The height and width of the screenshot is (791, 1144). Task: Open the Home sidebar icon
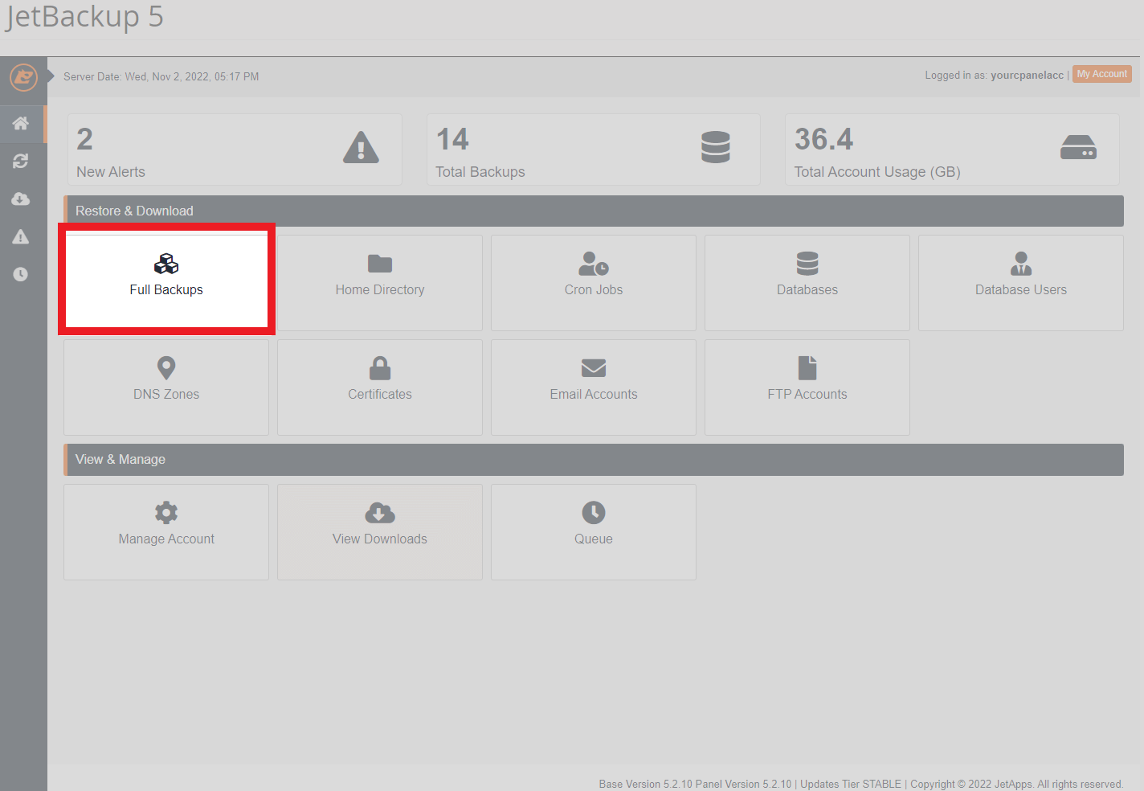21,123
